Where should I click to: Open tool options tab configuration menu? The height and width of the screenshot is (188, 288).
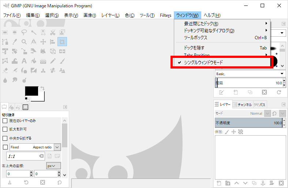65,107
